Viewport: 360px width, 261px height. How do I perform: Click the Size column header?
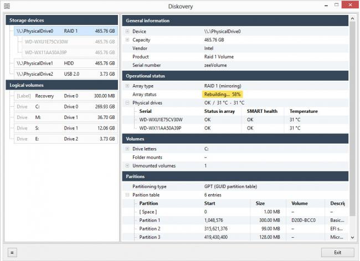pos(260,203)
